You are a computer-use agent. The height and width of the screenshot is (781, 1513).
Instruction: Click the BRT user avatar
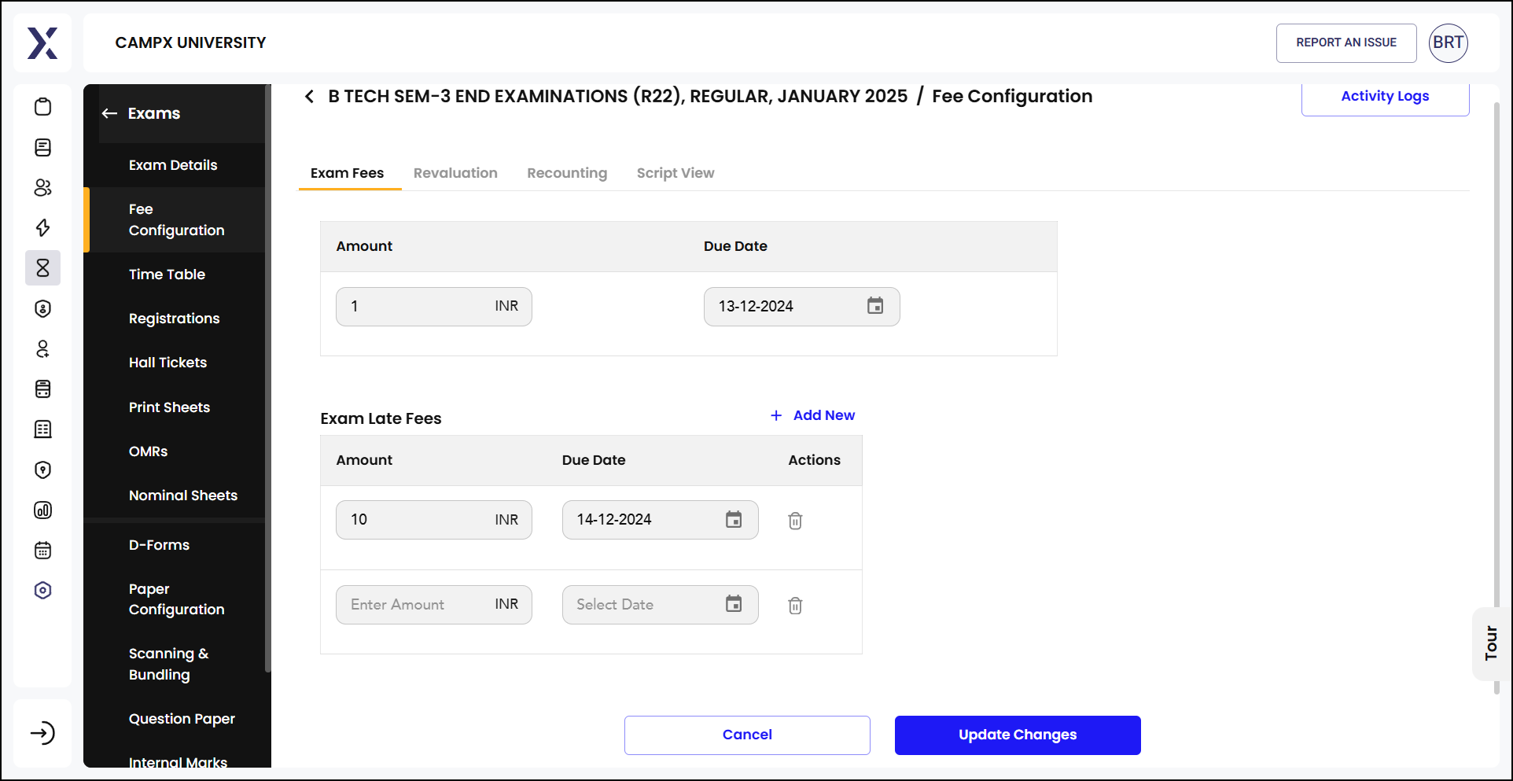pyautogui.click(x=1448, y=42)
